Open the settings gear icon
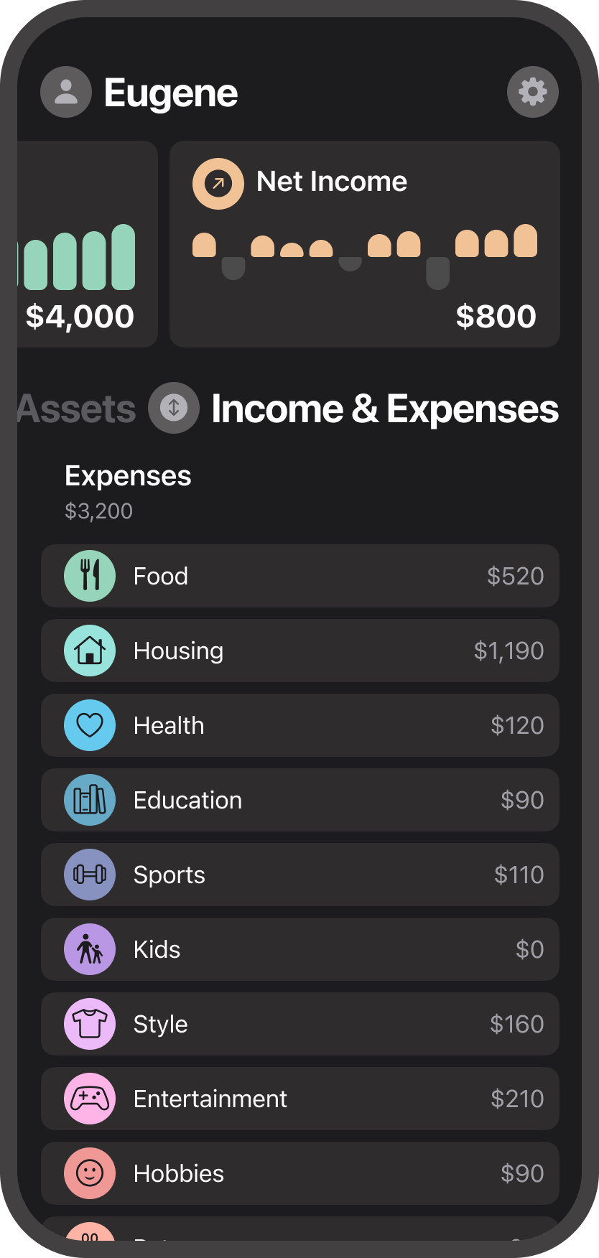 [x=532, y=92]
